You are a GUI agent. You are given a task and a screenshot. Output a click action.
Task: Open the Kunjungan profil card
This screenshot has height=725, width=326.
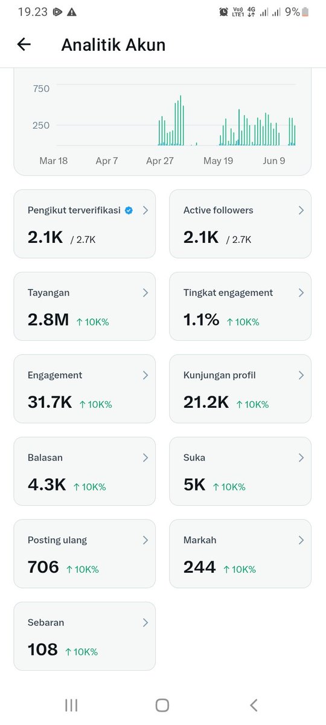pyautogui.click(x=240, y=388)
